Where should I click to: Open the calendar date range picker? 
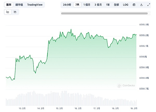pyautogui.click(x=134, y=5)
